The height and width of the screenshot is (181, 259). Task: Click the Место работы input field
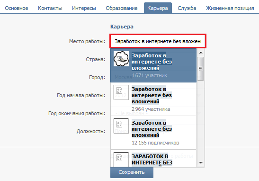pos(158,41)
